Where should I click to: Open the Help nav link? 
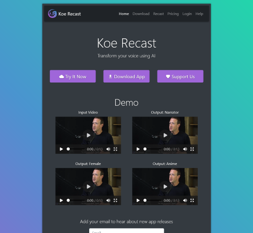click(x=199, y=14)
